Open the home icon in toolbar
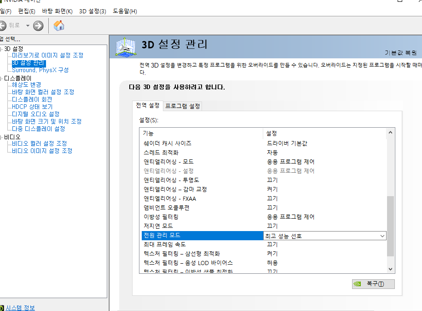The width and height of the screenshot is (422, 311). point(59,26)
